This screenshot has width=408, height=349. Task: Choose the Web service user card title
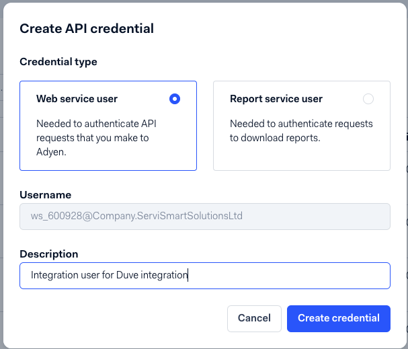[77, 99]
